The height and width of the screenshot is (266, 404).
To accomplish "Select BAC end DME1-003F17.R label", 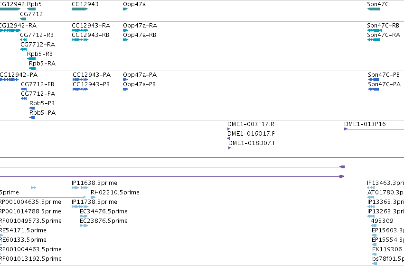I will click(x=251, y=124).
